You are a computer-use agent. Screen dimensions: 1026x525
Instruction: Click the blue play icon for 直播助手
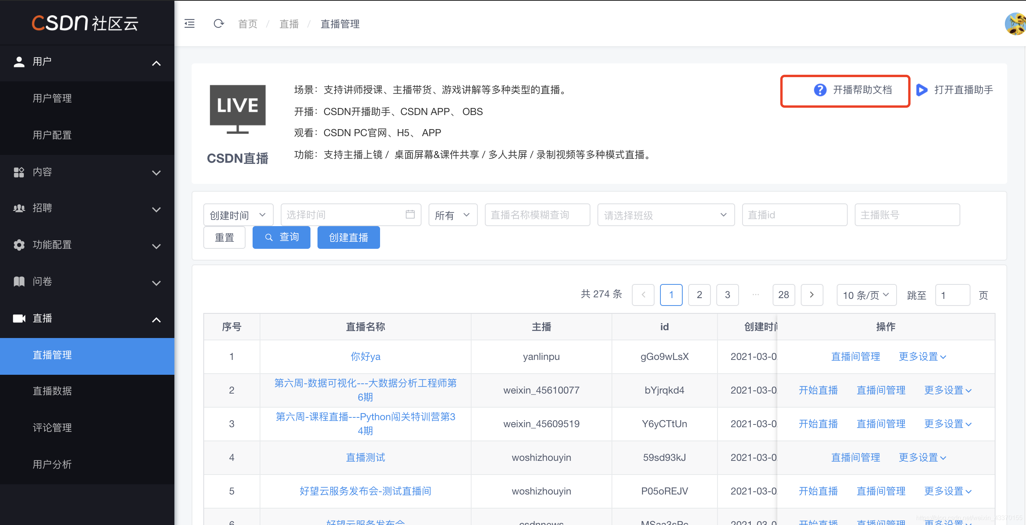point(922,90)
